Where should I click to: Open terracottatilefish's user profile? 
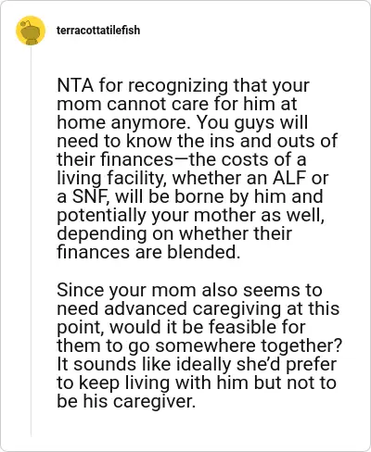(x=98, y=31)
